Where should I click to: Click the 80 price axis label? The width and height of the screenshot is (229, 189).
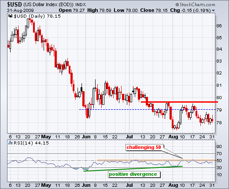219,97
